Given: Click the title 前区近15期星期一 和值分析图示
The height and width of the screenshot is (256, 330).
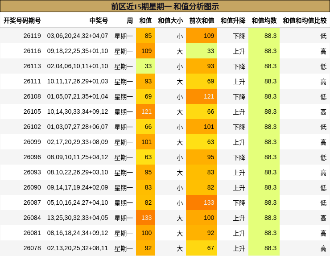Looking at the screenshot, I should click(165, 6).
